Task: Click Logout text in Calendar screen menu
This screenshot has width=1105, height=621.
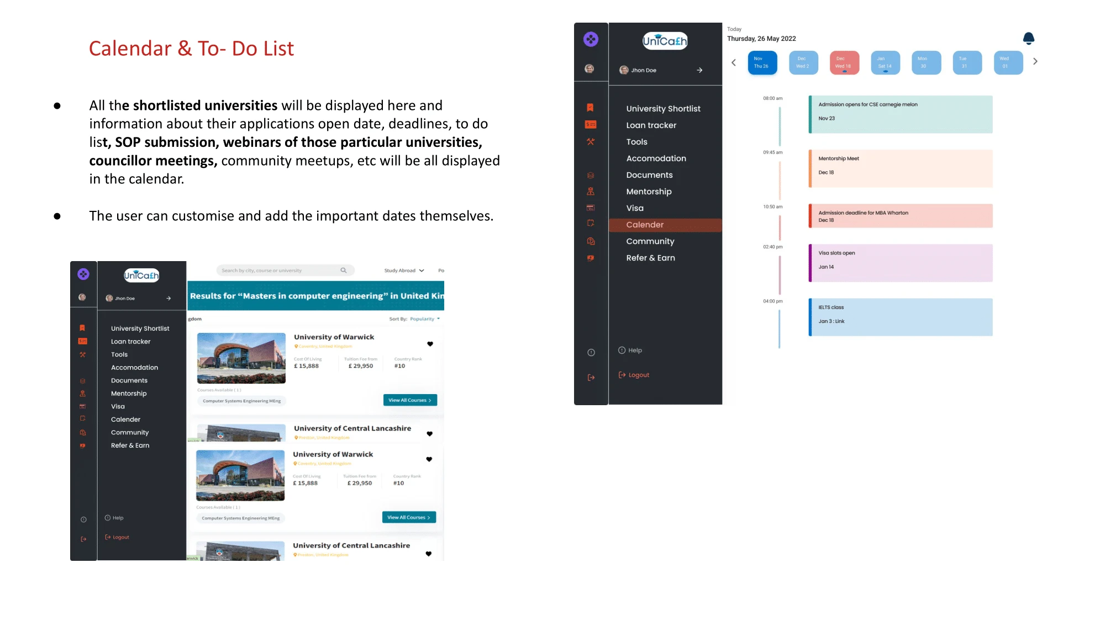Action: point(639,375)
